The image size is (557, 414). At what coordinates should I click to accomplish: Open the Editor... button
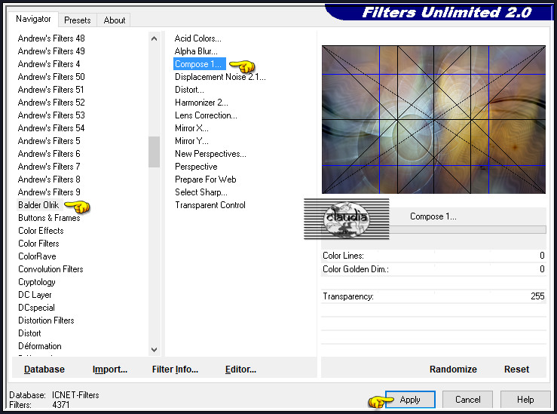[x=240, y=370]
